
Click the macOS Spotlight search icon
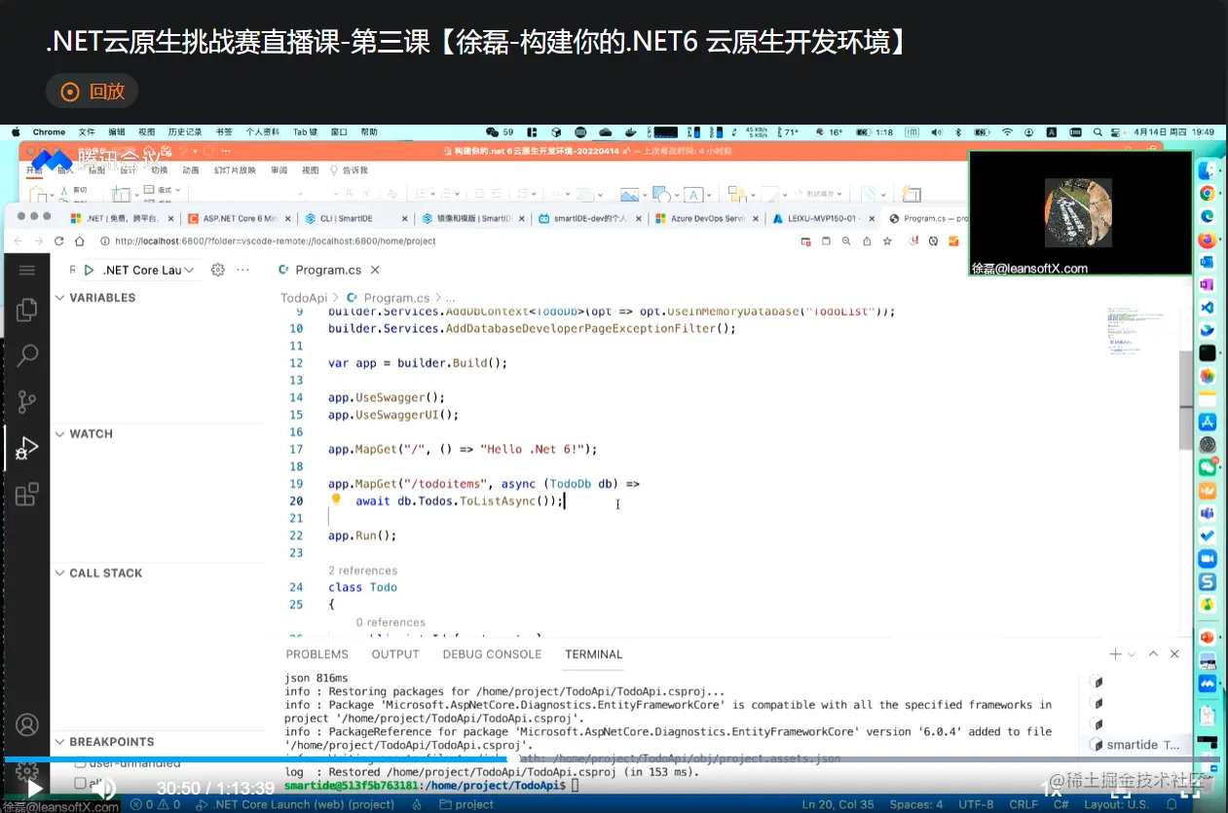click(x=1096, y=131)
